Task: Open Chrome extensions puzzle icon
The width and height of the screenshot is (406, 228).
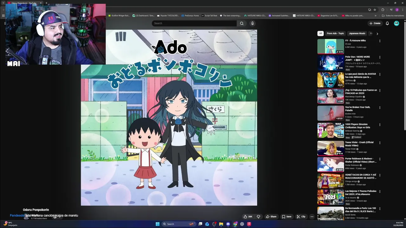Action: 383,10
